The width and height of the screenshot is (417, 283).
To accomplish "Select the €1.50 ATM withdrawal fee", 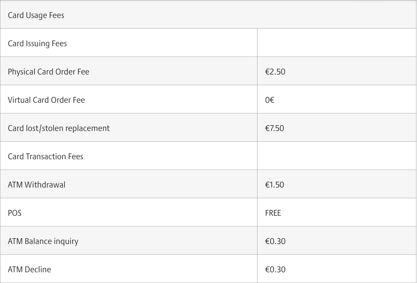I will click(275, 185).
